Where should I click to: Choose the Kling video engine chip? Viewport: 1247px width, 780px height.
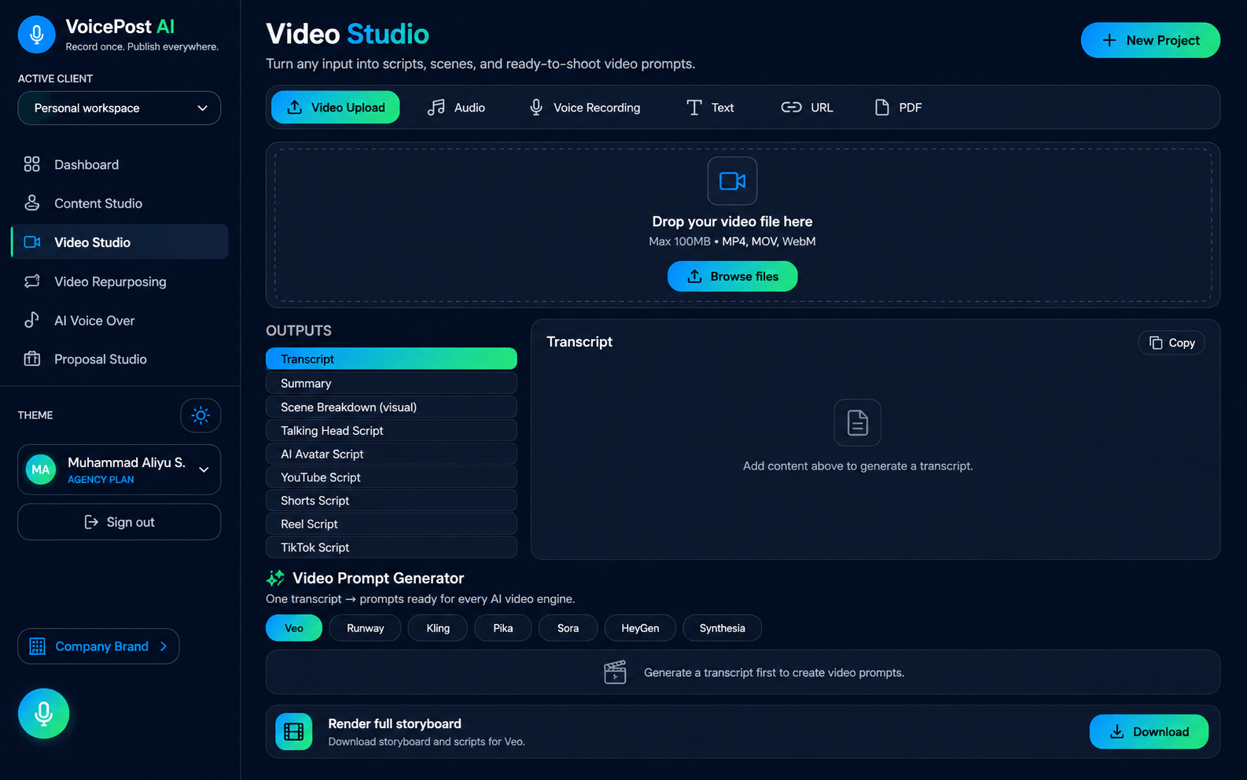(438, 628)
